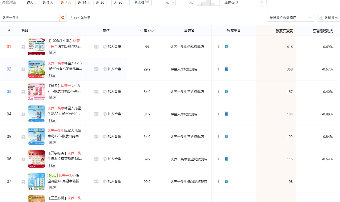This screenshot has height=202, width=340.
Task: Click the 价格 (元) column header
Action: [147, 31]
